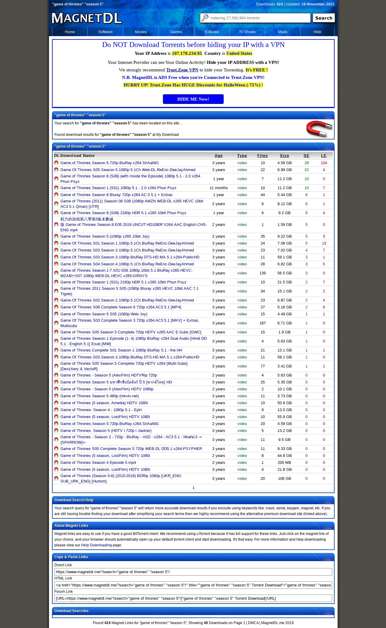Open the Software category
The height and width of the screenshot is (628, 386).
coord(106,32)
